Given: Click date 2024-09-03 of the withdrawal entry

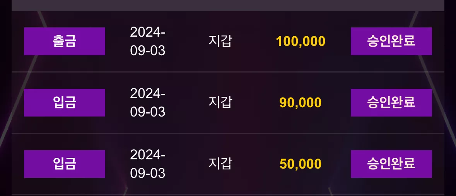Looking at the screenshot, I should pos(148,41).
